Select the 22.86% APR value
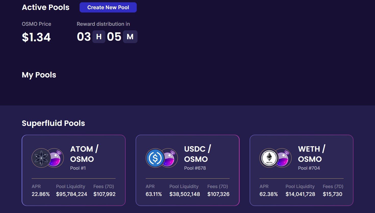The width and height of the screenshot is (375, 213). pos(41,194)
